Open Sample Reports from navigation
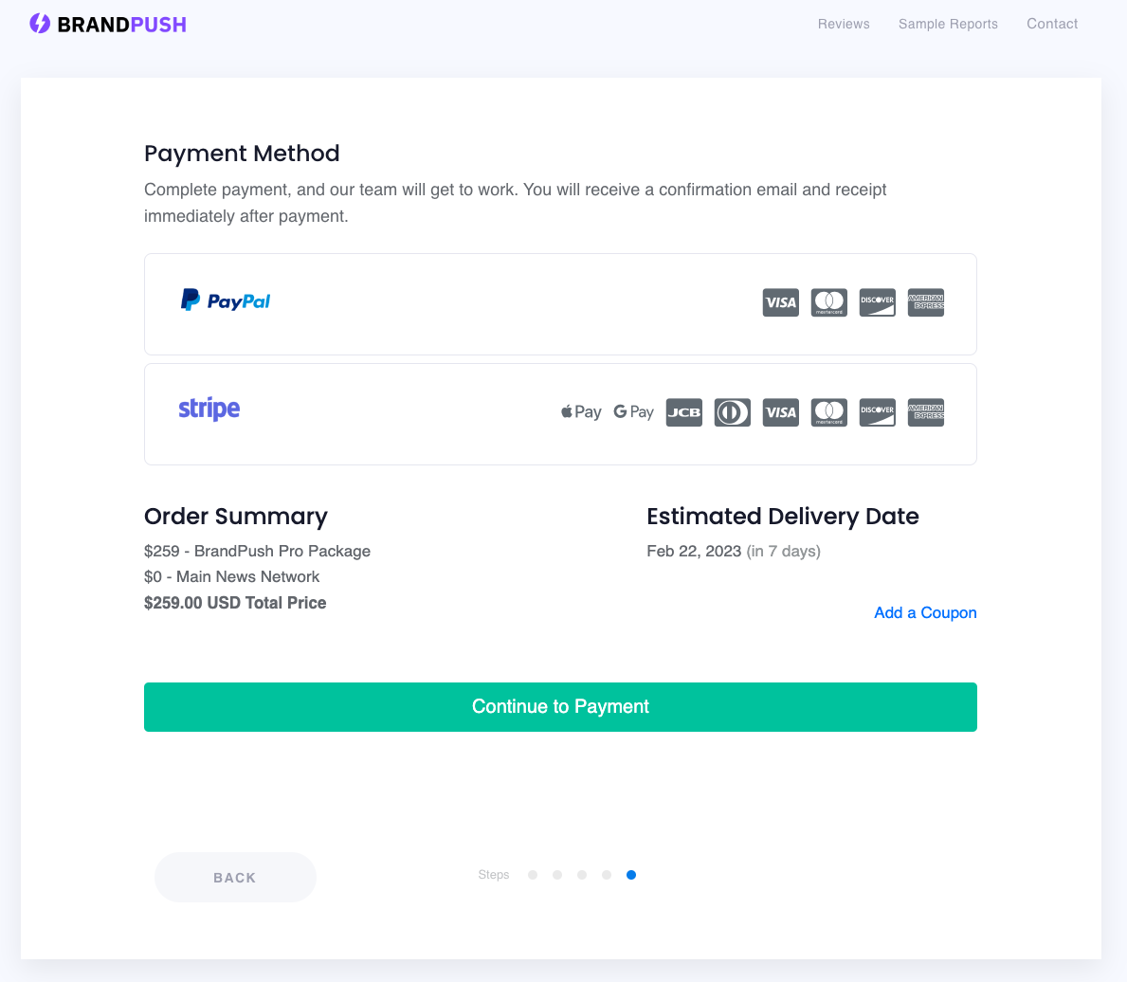 coord(948,24)
